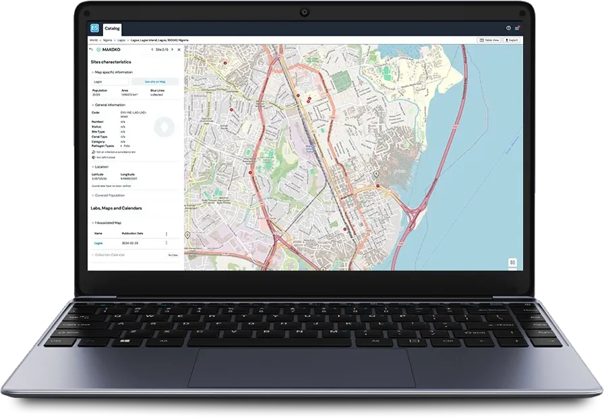Click the Publication Date column header
Viewport: 604px width, 418px height.
(133, 234)
